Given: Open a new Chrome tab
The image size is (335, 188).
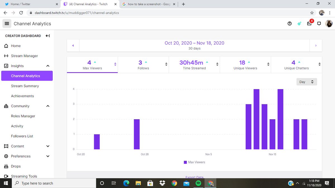Looking at the screenshot, I should pyautogui.click(x=183, y=4).
